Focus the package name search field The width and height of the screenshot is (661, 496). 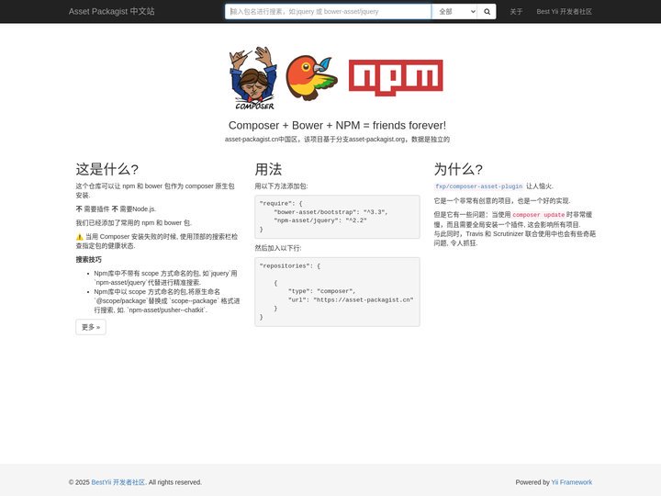coord(328,11)
